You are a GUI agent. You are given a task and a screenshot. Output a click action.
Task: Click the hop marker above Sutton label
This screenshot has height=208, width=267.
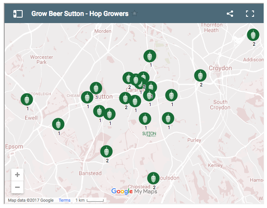(x=96, y=88)
